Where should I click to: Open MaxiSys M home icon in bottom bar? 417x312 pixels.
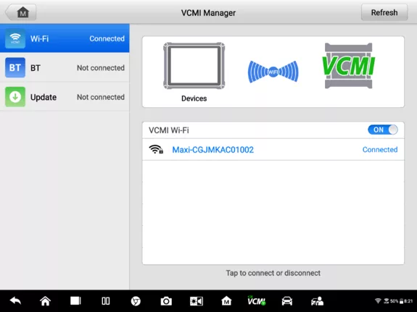226,301
